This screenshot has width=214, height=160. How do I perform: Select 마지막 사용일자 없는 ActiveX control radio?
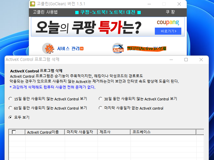pos(101,108)
